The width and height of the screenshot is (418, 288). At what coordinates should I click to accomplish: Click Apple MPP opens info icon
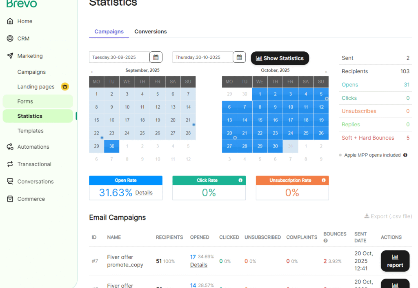(x=405, y=155)
